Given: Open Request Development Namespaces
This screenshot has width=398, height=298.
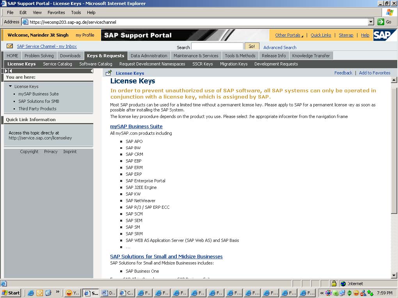Looking at the screenshot, I should [x=152, y=64].
